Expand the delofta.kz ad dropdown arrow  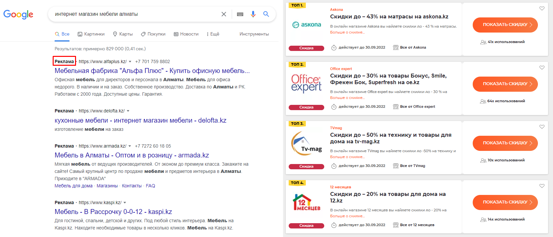128,111
